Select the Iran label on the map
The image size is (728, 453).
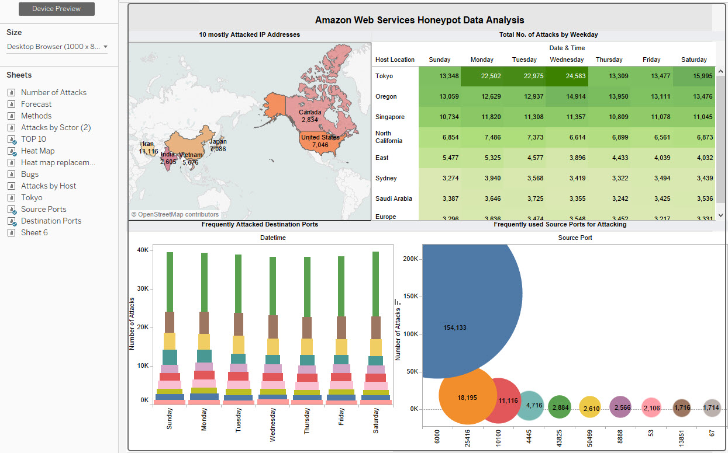(148, 144)
